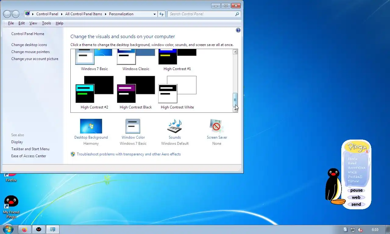The width and height of the screenshot is (390, 234).
Task: Select Skate in the Pingu action list
Action: 353,159
